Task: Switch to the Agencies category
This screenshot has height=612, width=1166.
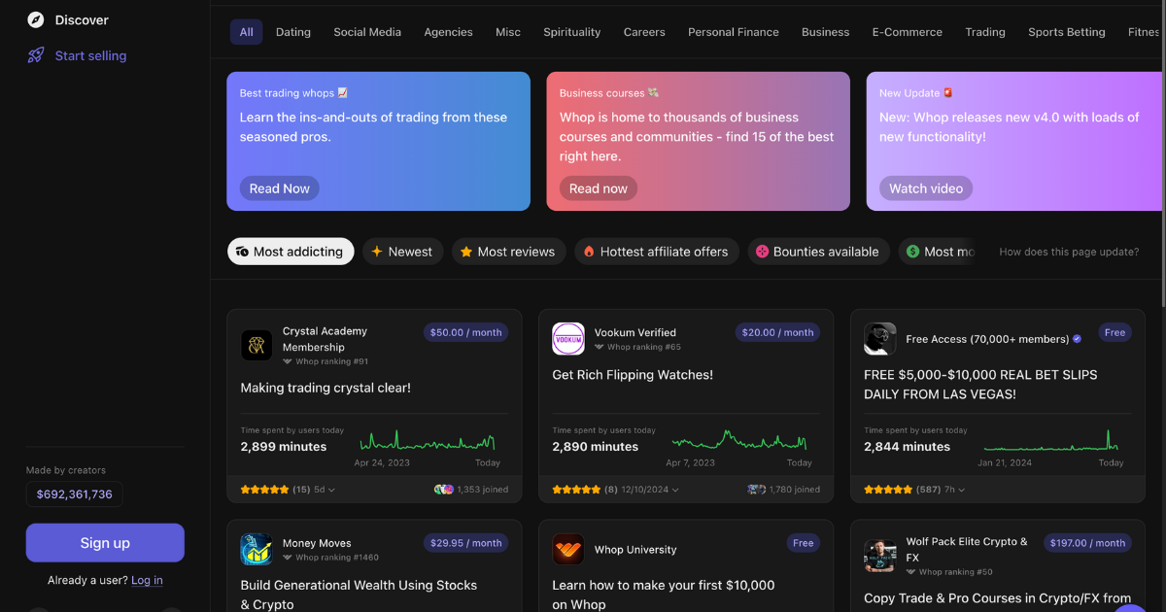Action: point(448,32)
